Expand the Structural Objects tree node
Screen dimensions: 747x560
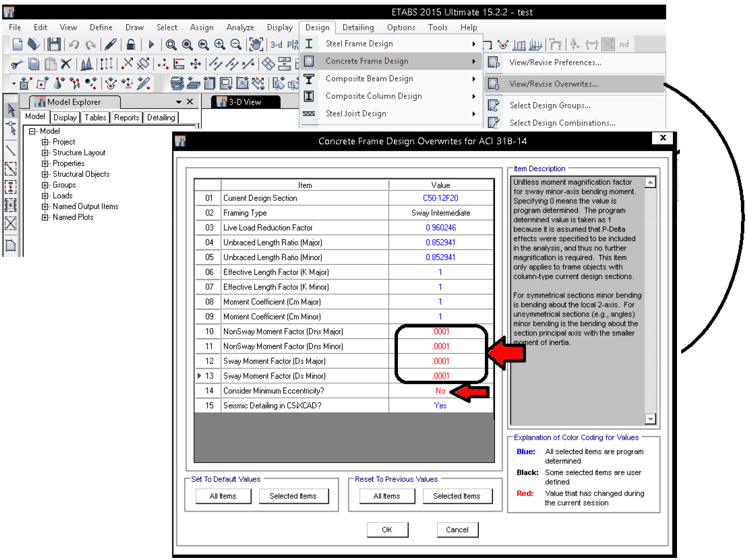point(45,174)
